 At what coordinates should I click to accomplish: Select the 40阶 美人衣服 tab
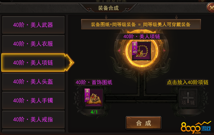[x=33, y=44]
